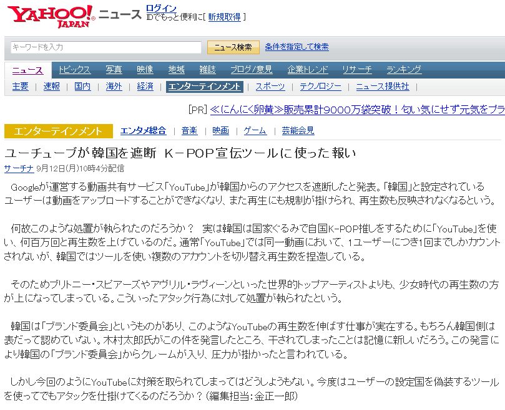
Task: Open エンタメ総合 subcategory
Action: [144, 131]
